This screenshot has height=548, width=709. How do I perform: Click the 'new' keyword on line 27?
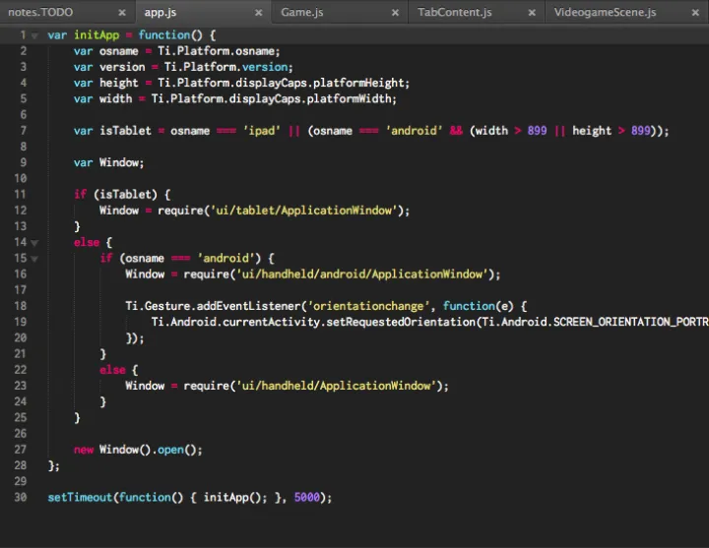point(84,450)
